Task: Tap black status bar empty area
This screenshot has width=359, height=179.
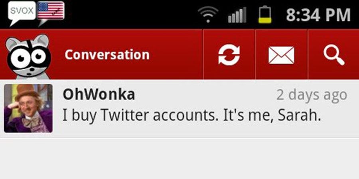Action: point(130,14)
